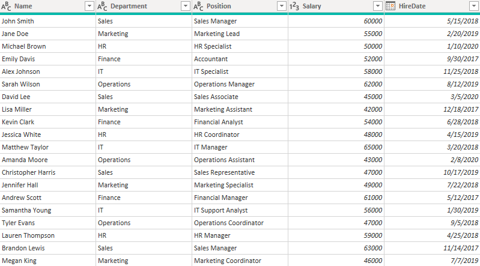Select the cell 'Samantha Young'
480x266 pixels.
coord(47,210)
